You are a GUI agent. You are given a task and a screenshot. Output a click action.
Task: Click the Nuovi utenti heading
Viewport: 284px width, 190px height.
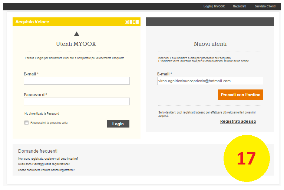(210, 44)
